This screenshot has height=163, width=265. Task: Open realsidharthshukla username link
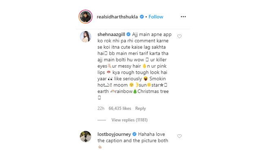pos(117,17)
